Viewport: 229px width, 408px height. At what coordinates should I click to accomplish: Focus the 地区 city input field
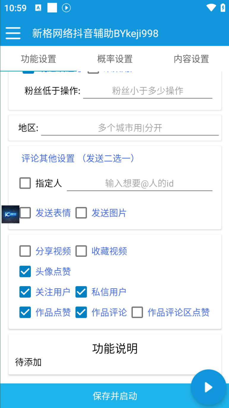coord(130,128)
